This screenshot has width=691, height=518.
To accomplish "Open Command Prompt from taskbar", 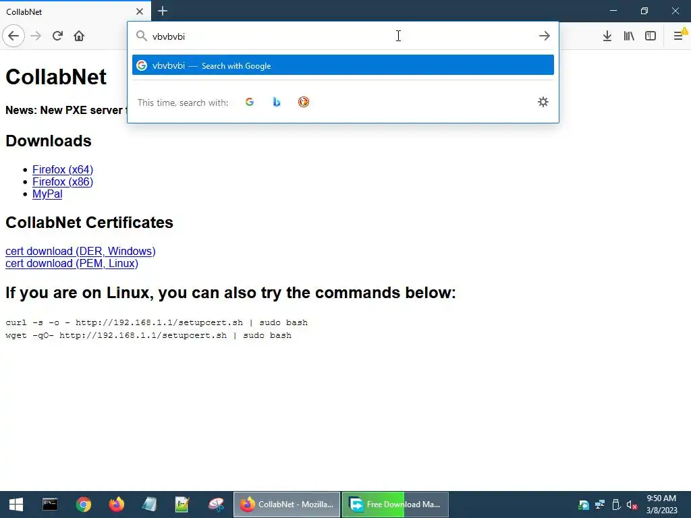I will pos(50,505).
